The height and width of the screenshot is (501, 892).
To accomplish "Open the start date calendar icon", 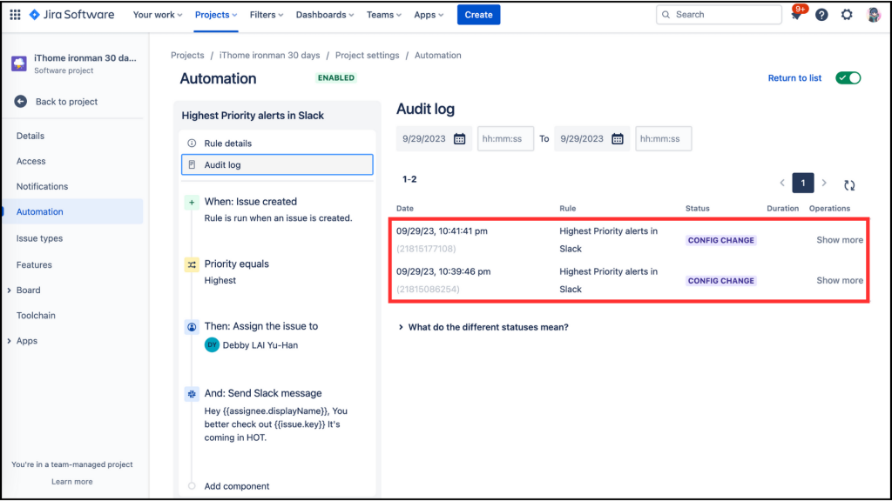I will (x=460, y=138).
